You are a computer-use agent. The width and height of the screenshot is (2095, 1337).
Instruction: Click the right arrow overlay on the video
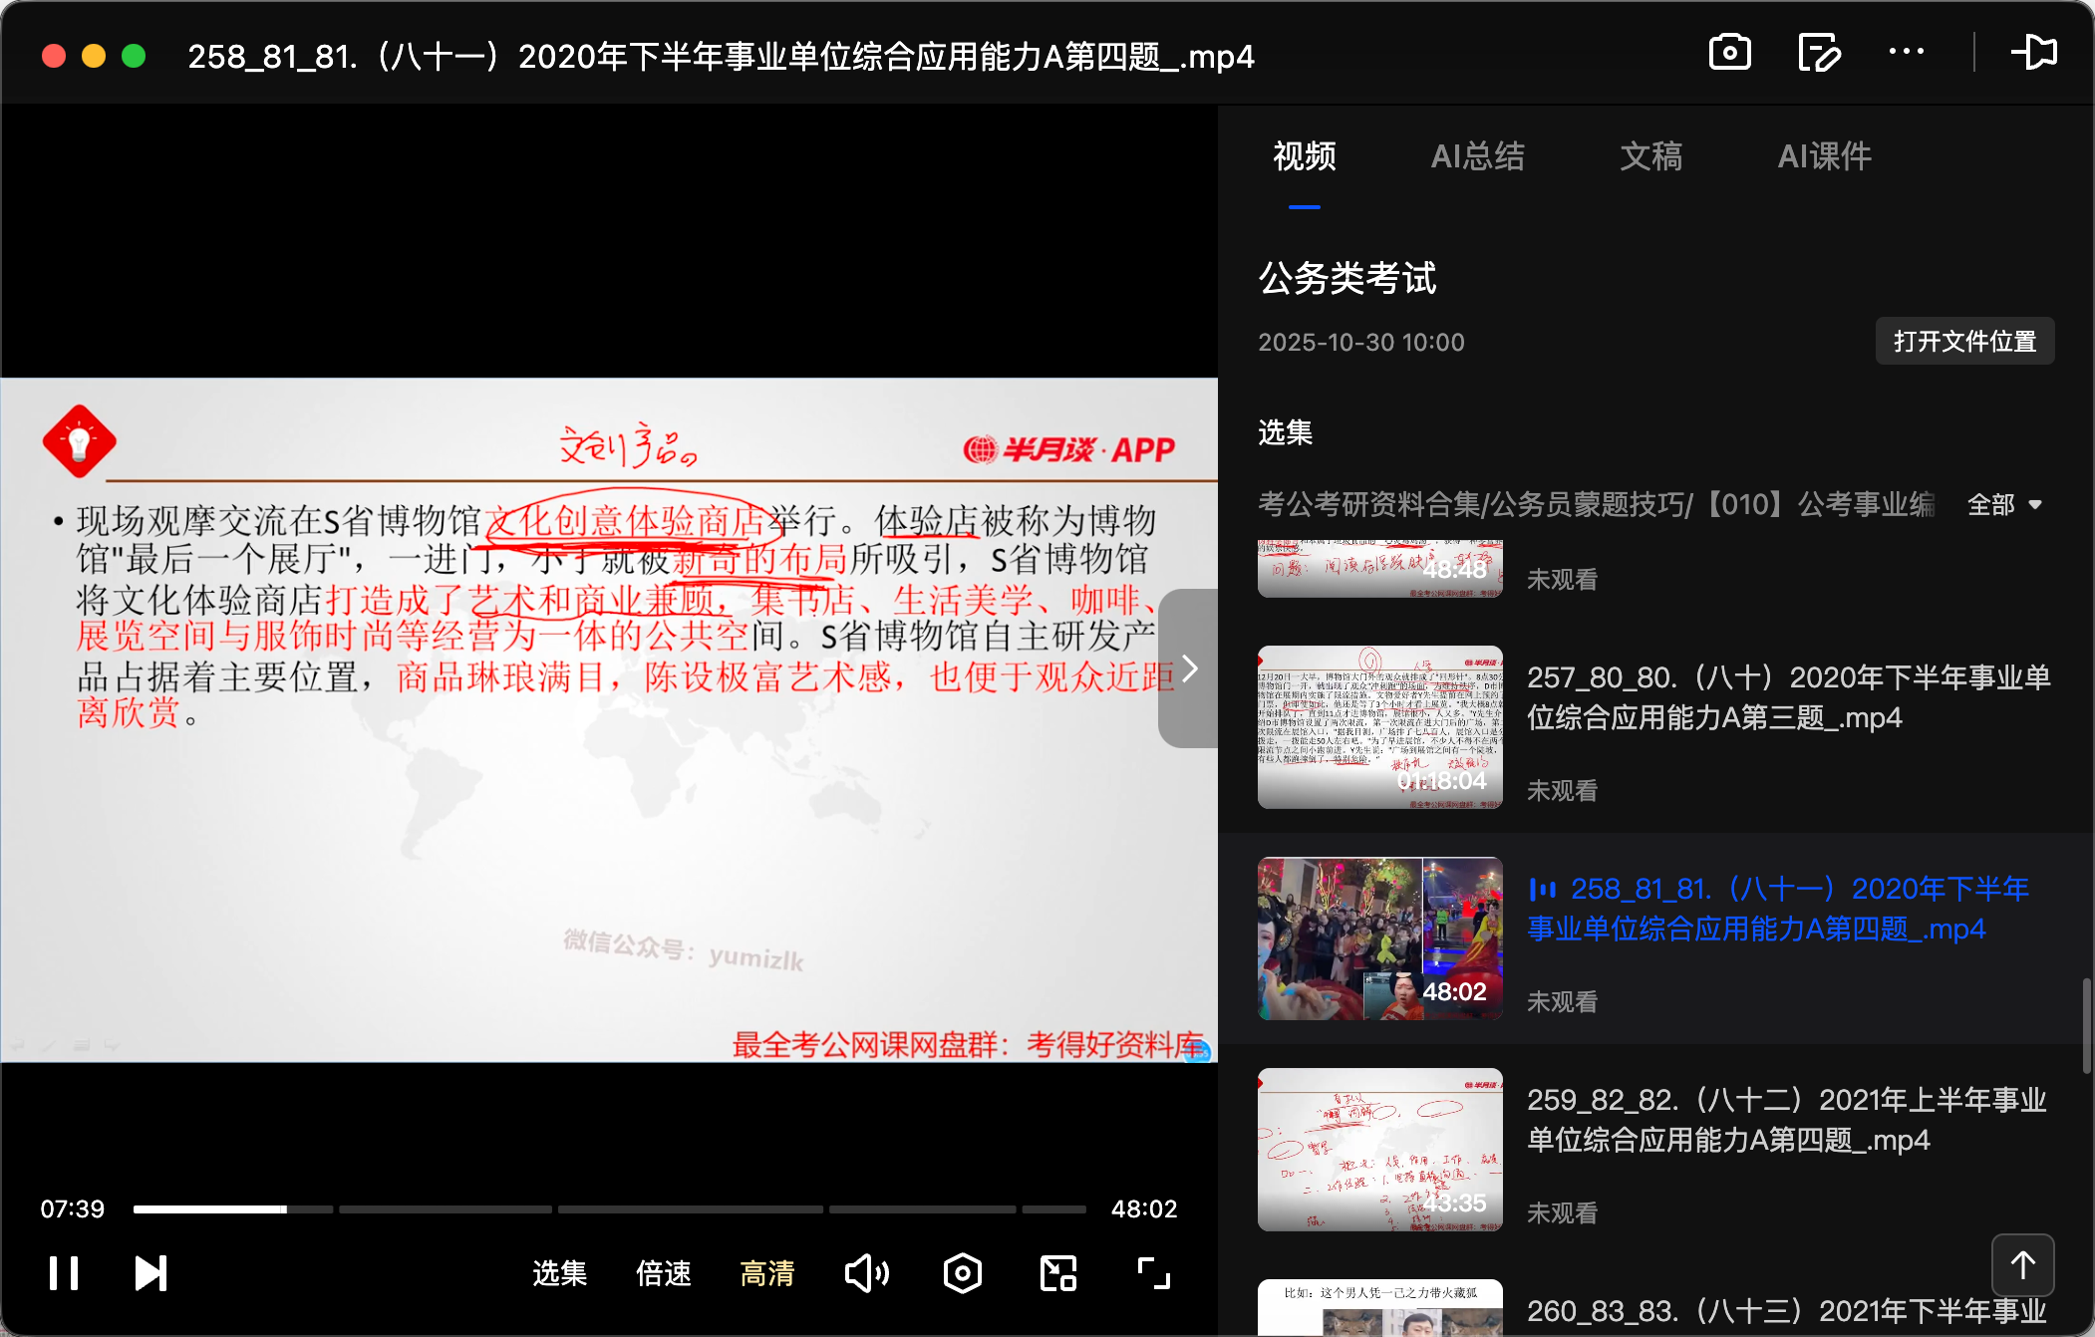click(x=1188, y=668)
